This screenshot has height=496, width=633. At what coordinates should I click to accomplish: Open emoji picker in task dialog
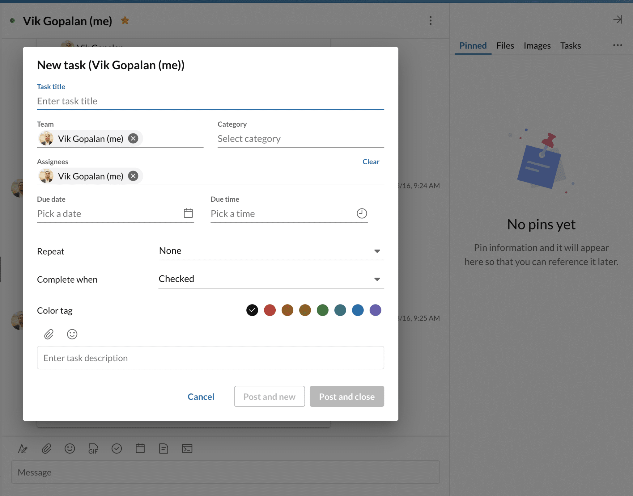click(72, 334)
